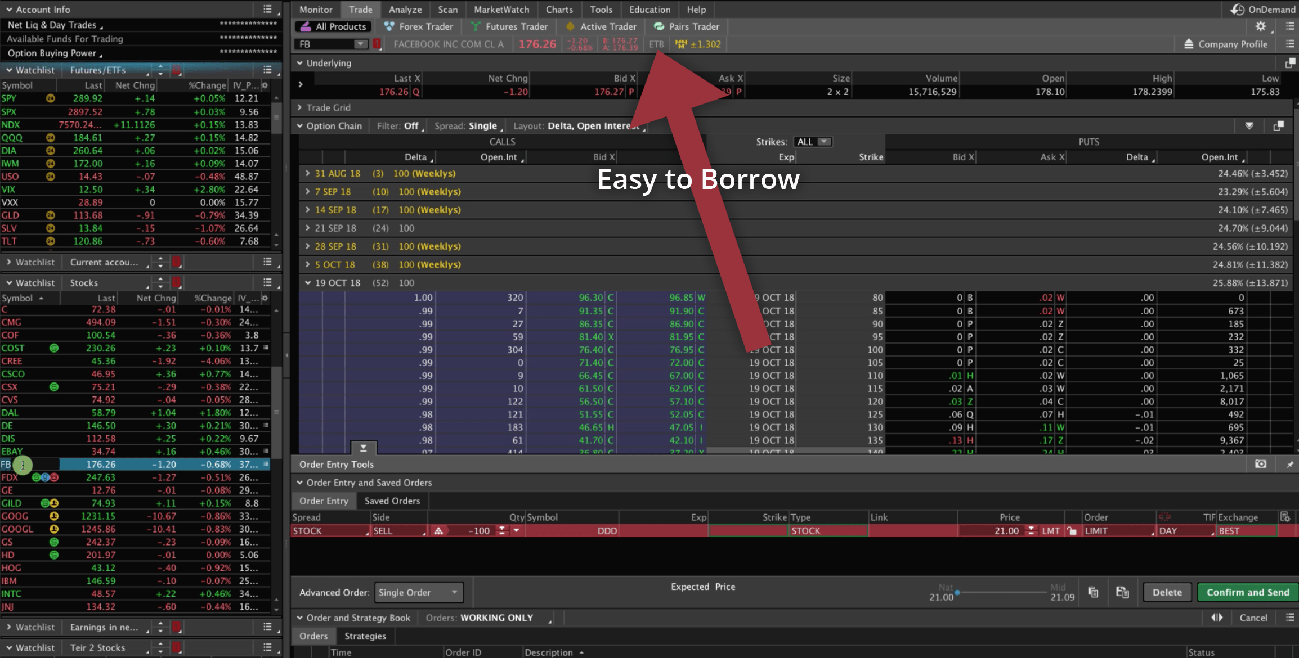Click the Company Profile button
The image size is (1299, 658).
point(1226,44)
